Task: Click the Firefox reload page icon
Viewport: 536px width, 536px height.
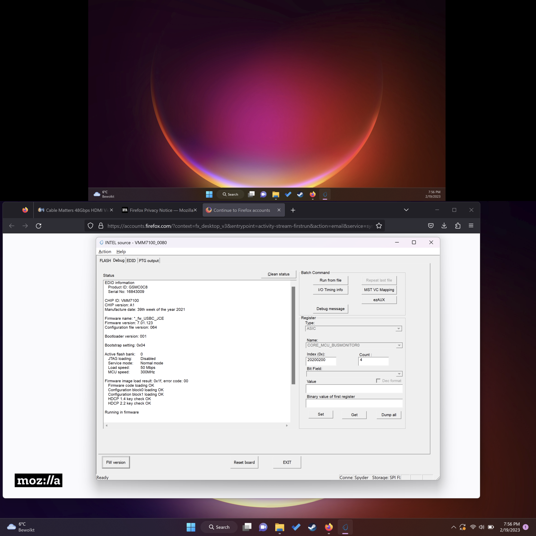Action: (39, 226)
